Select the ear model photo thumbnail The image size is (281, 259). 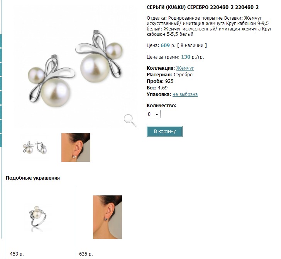(x=76, y=147)
